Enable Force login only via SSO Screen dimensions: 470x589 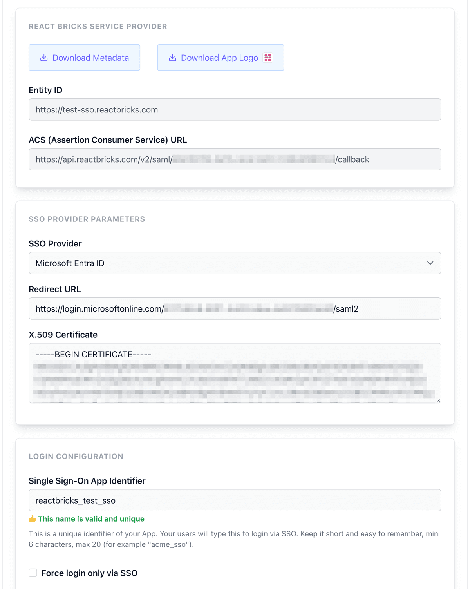tap(33, 573)
